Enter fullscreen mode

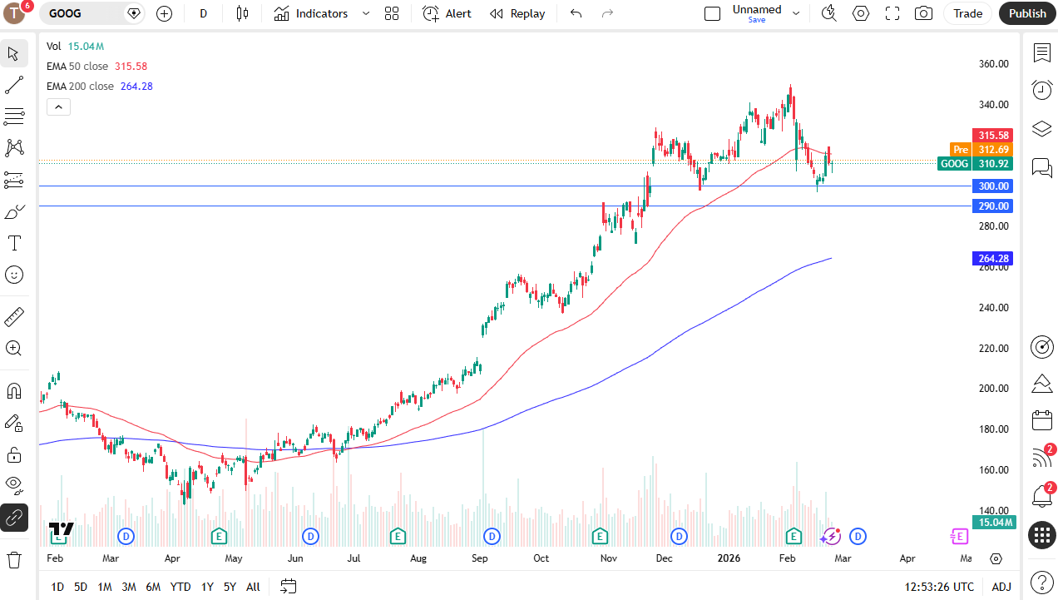click(x=892, y=13)
